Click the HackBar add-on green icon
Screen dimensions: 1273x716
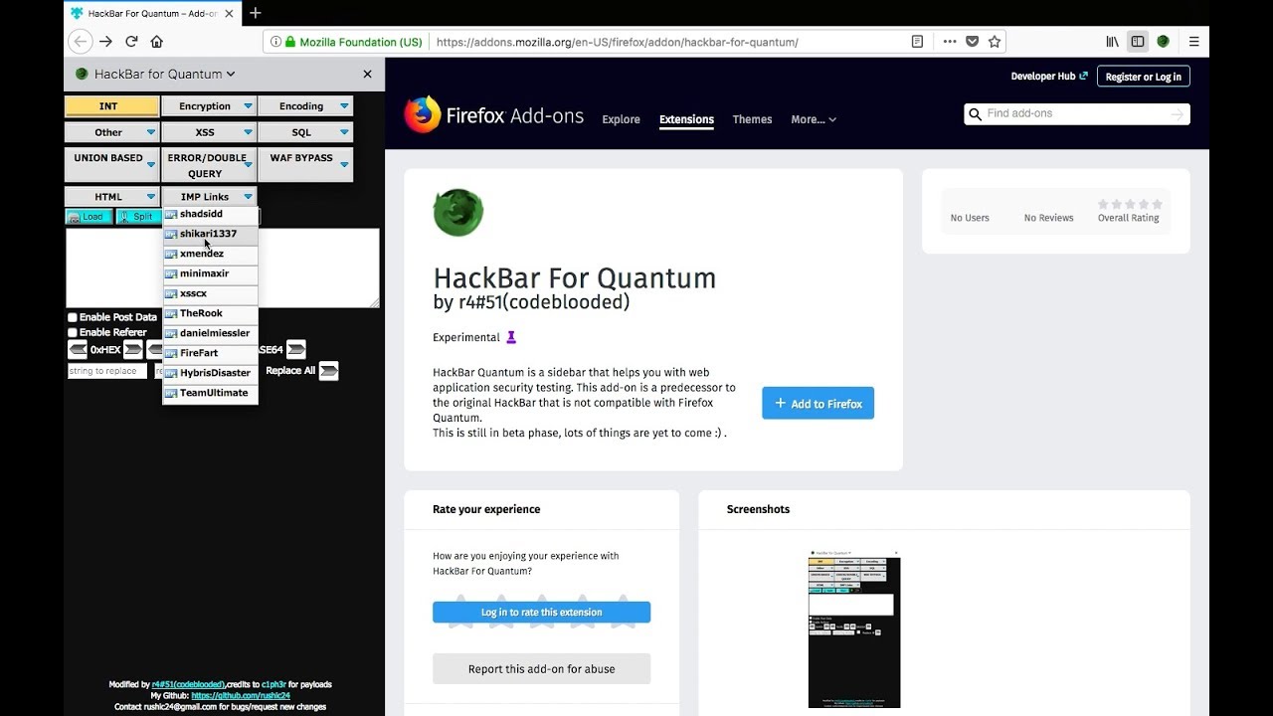pos(458,213)
